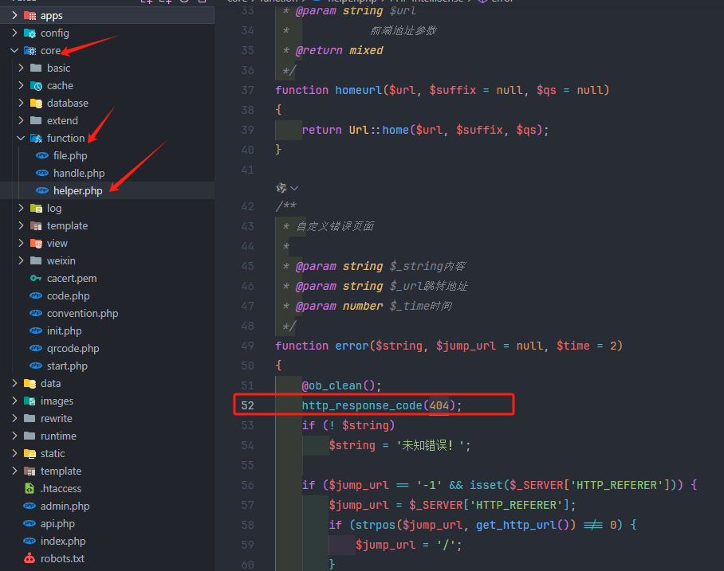Collapse the function folder chevron
The width and height of the screenshot is (724, 571).
pos(21,138)
